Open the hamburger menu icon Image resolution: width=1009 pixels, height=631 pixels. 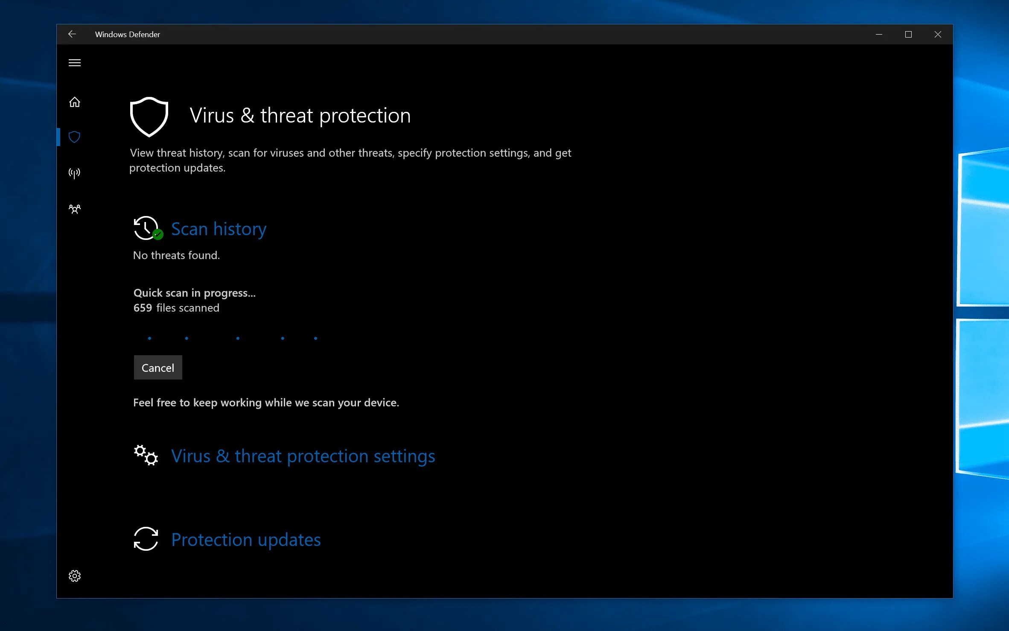[75, 62]
